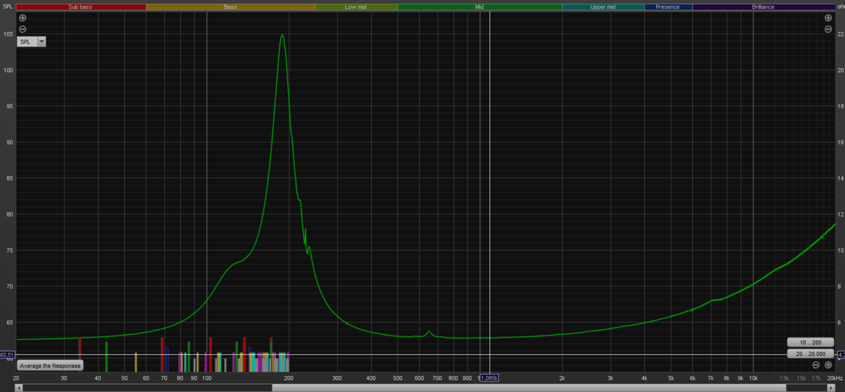845x392 pixels.
Task: Click the Brilliance band label
Action: click(x=763, y=7)
